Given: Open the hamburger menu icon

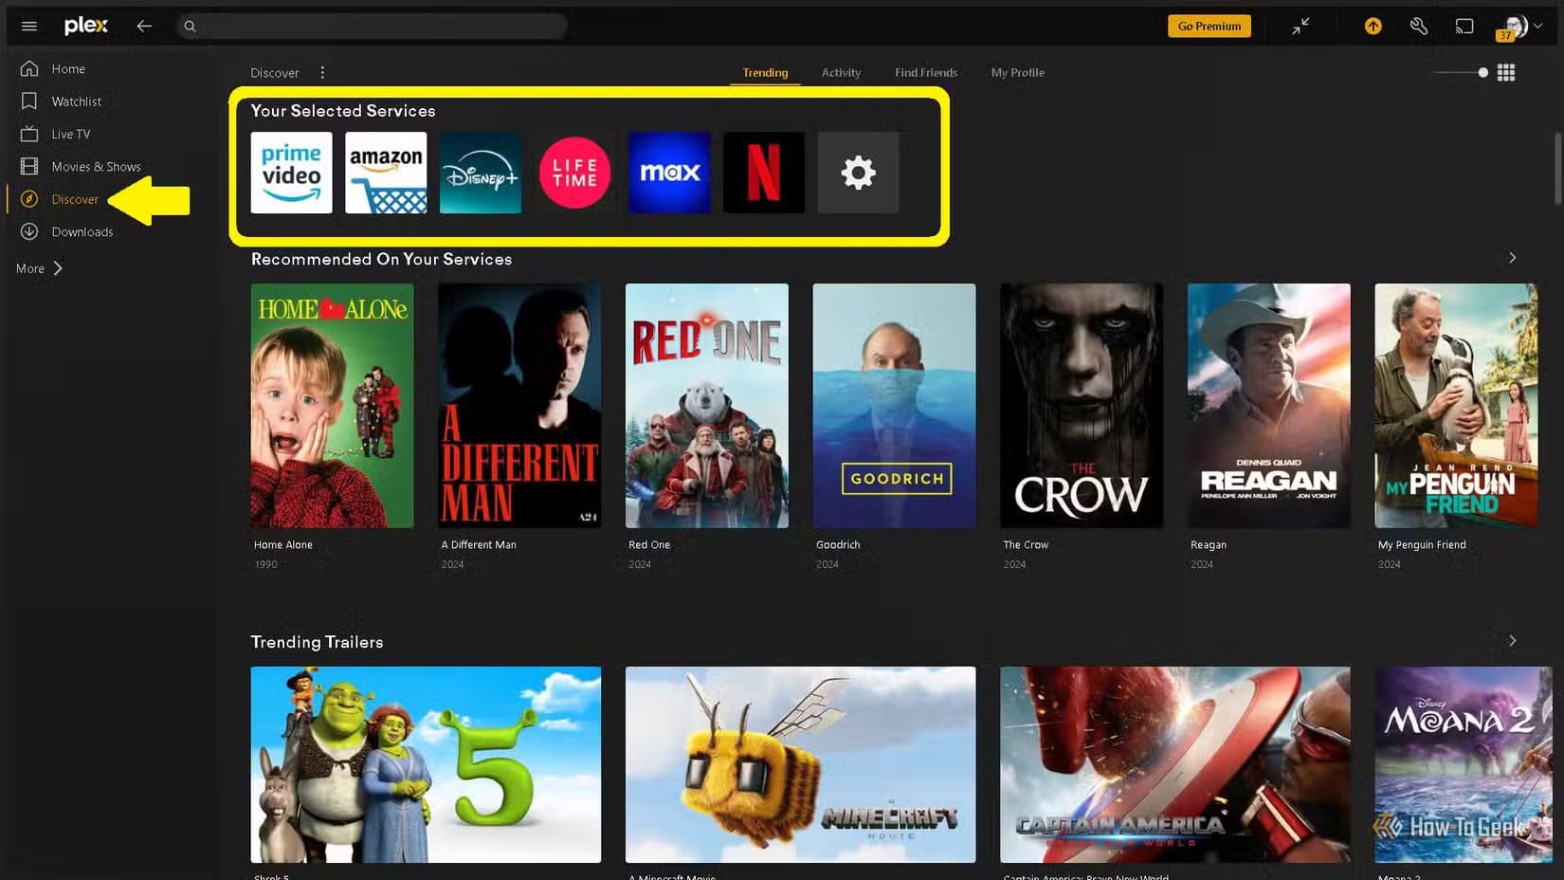Looking at the screenshot, I should pos(29,27).
